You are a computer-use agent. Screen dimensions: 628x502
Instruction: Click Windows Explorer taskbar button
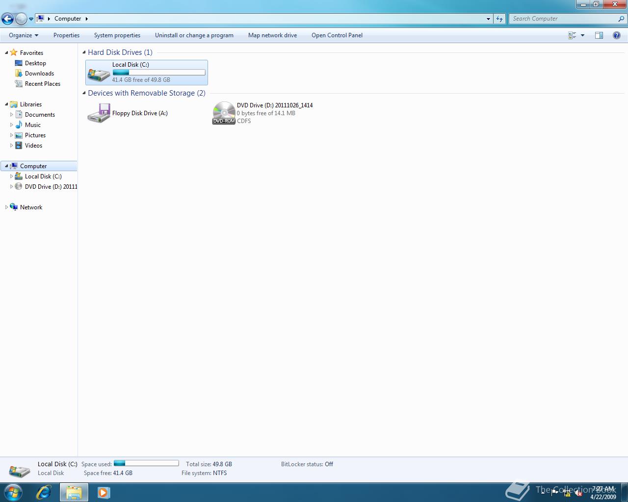coord(74,492)
